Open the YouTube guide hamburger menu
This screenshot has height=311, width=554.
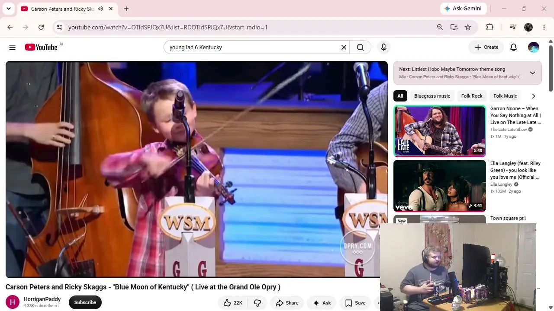[x=12, y=47]
